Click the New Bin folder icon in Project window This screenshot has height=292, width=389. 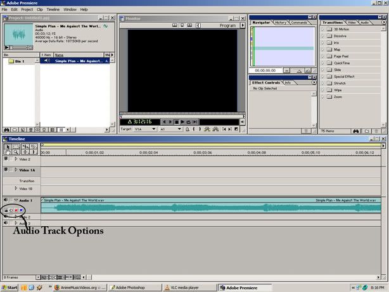point(15,129)
